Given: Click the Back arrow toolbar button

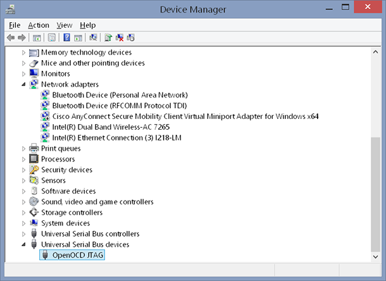Looking at the screenshot, I should pyautogui.click(x=11, y=37).
